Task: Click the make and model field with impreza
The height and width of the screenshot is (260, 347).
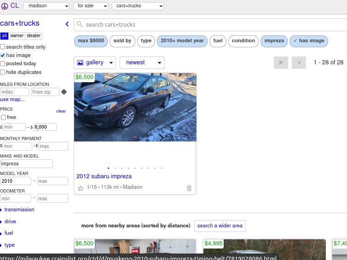Action: point(26,164)
